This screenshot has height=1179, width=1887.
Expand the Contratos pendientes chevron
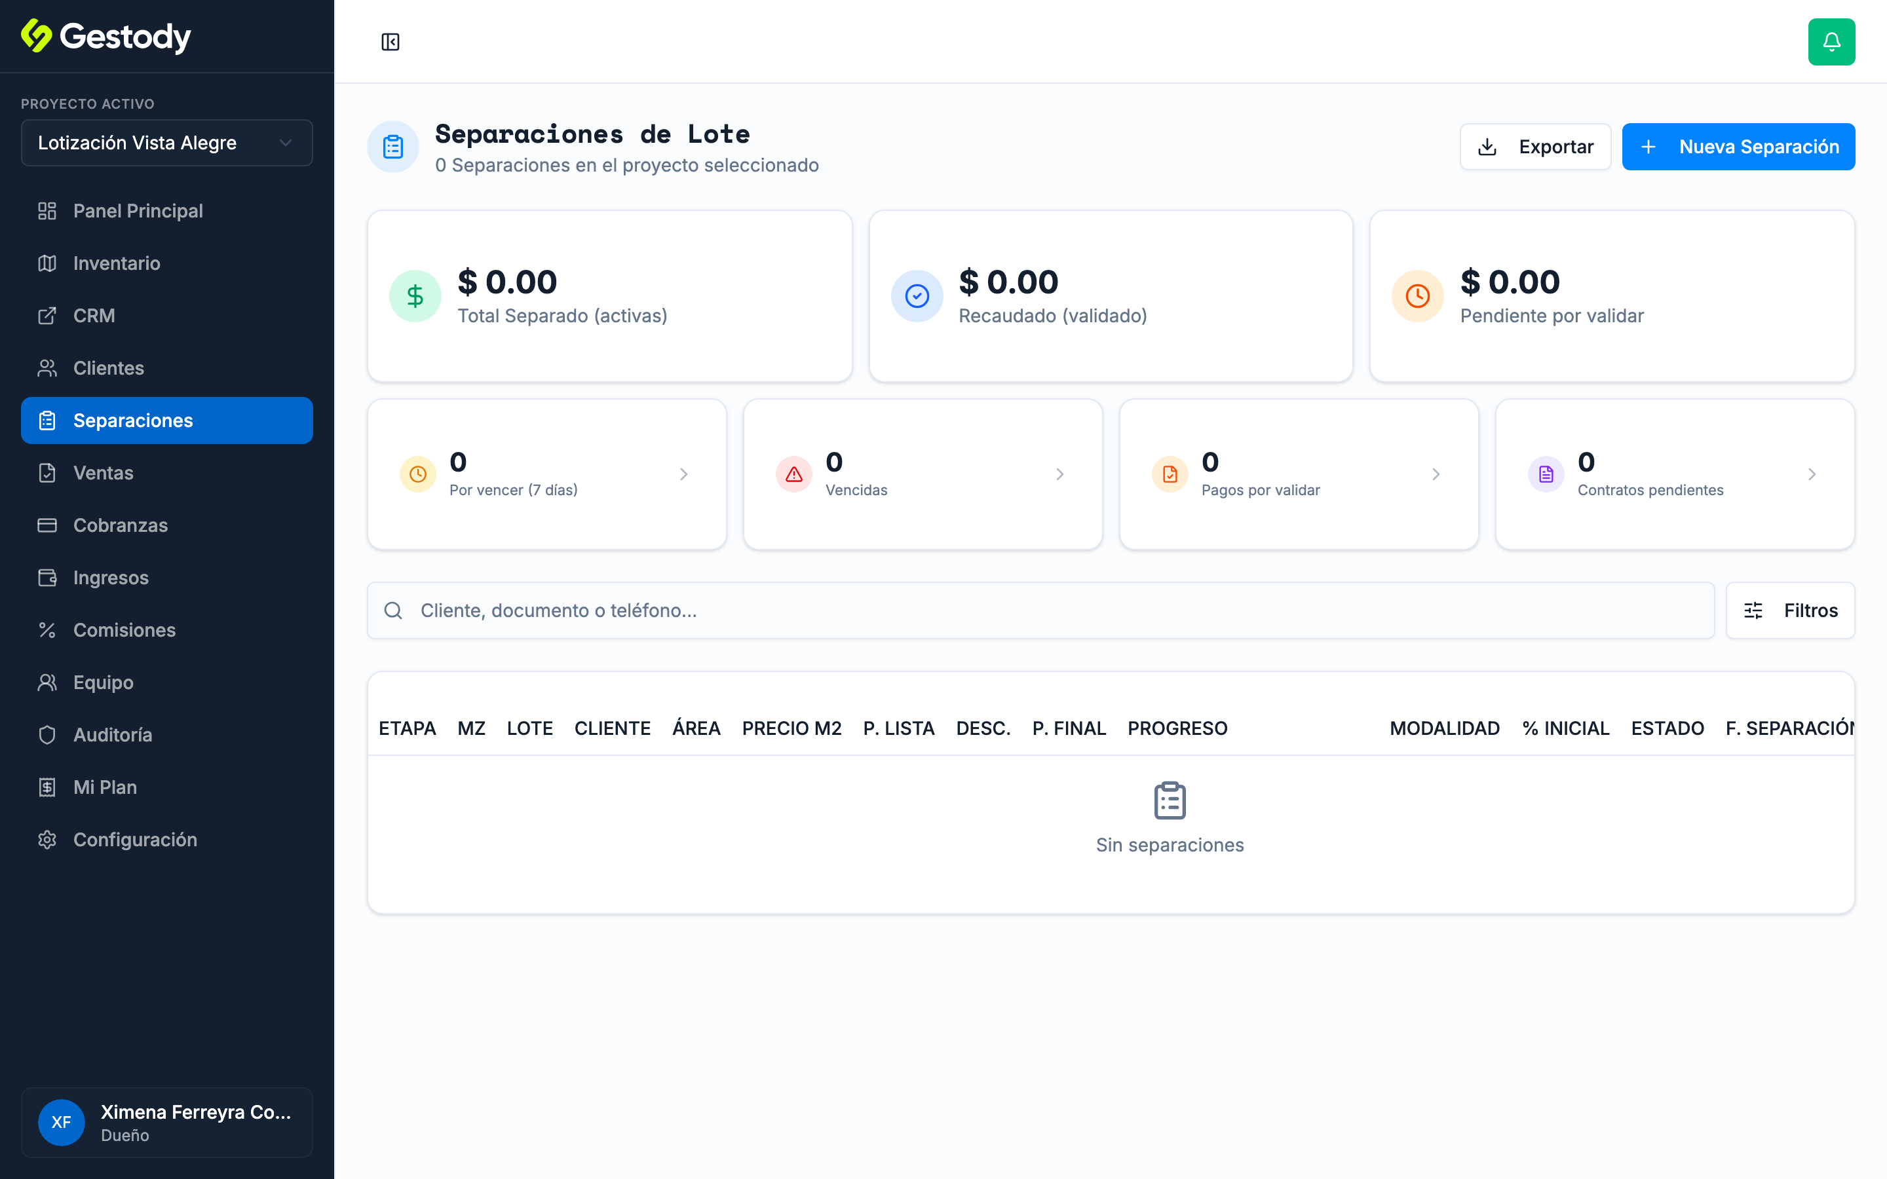(1812, 474)
